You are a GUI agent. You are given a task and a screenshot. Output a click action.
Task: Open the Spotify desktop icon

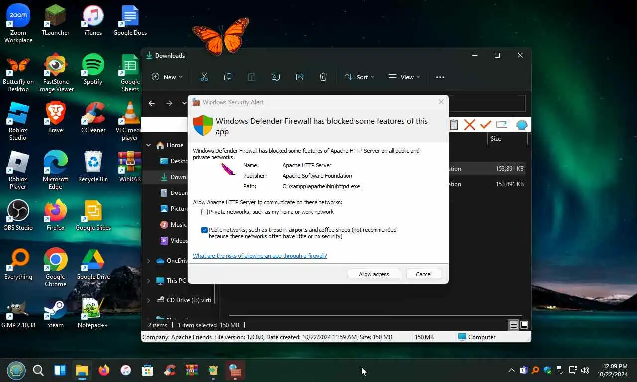(93, 69)
